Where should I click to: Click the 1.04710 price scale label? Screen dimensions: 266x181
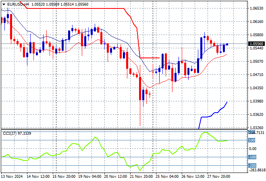pos(256,75)
